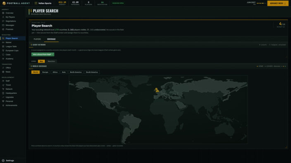Click the Players count in top bar
291x163 pixels.
pyautogui.click(x=88, y=3)
